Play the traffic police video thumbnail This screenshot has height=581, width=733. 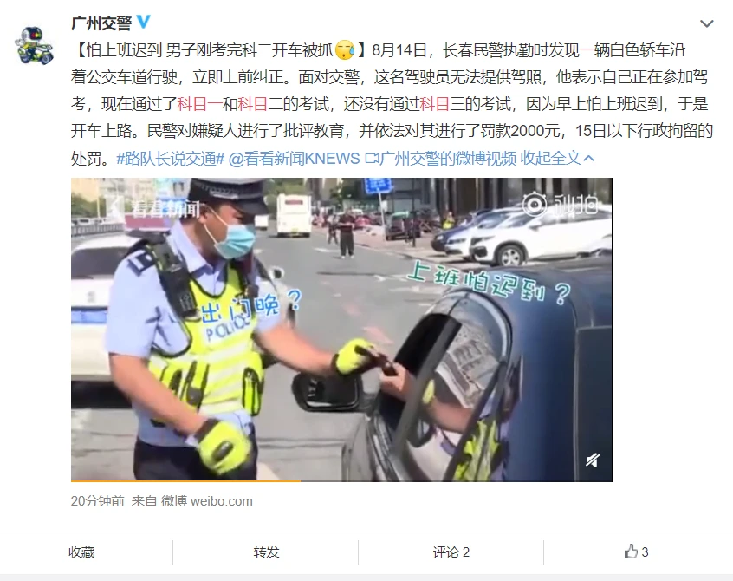point(341,330)
